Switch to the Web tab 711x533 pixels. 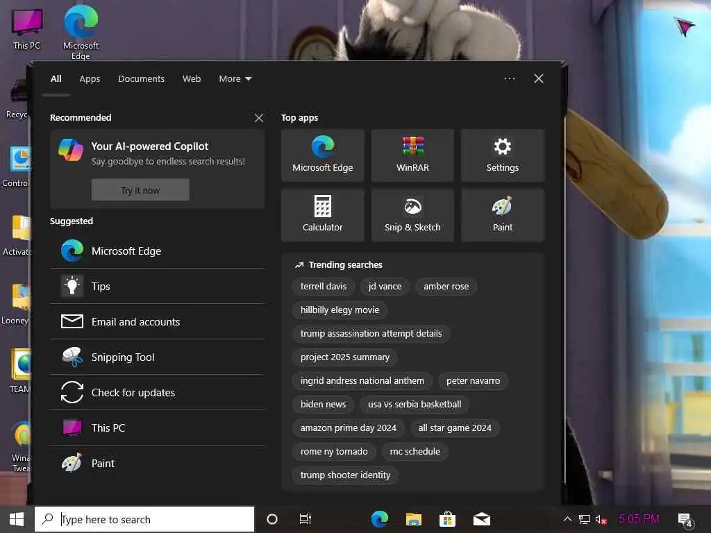pyautogui.click(x=192, y=79)
